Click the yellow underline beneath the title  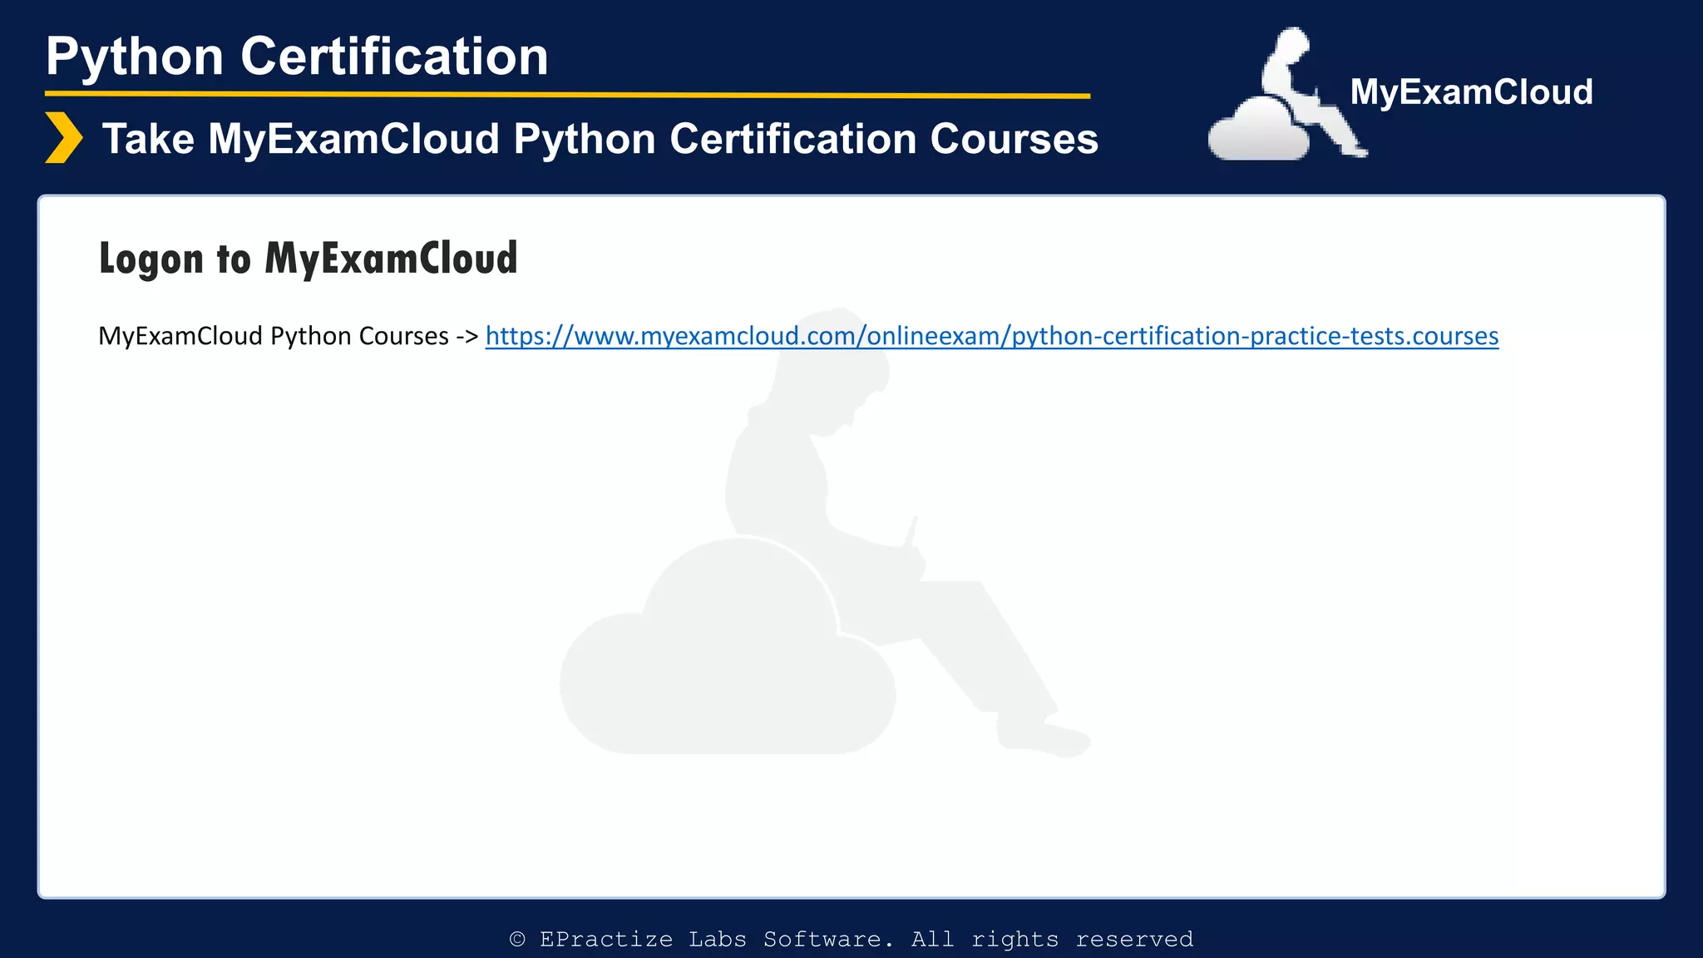pyautogui.click(x=567, y=96)
